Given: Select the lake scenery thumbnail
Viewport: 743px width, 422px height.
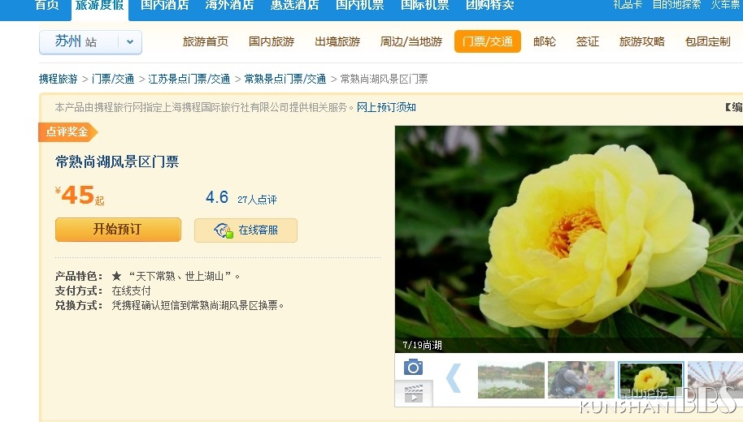Looking at the screenshot, I should tap(511, 380).
